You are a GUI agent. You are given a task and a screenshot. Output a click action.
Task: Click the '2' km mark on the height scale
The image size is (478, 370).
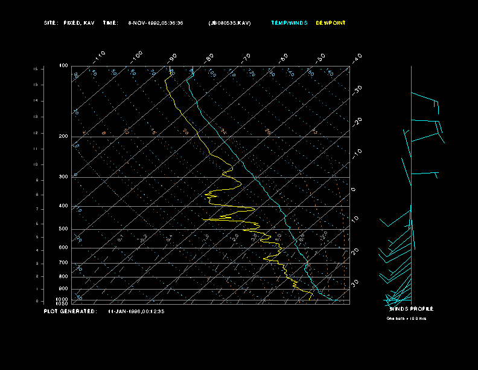[x=37, y=276]
